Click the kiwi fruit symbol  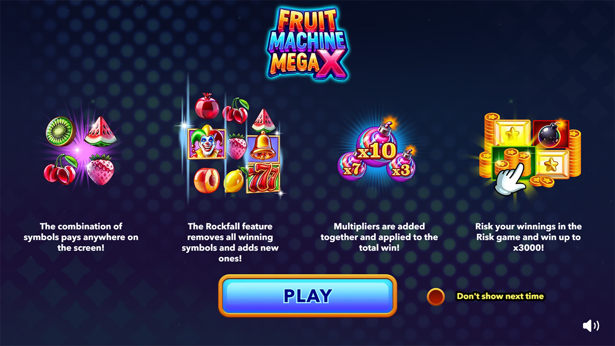(x=60, y=130)
